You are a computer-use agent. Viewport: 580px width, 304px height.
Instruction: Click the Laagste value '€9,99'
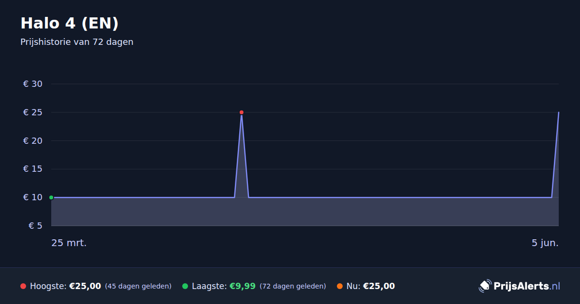tap(242, 286)
